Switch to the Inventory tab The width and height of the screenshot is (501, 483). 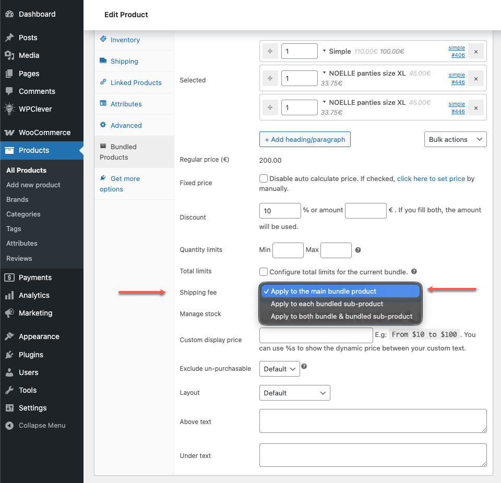[125, 40]
